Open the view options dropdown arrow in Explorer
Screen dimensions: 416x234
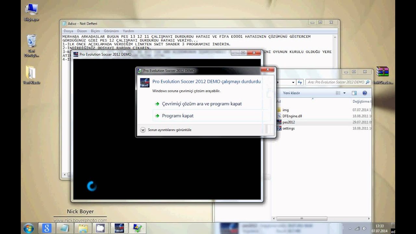pos(344,93)
